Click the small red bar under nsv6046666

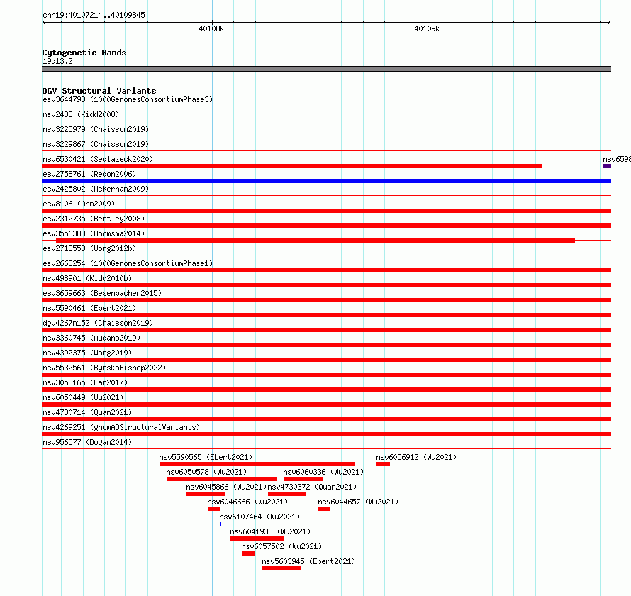point(214,509)
